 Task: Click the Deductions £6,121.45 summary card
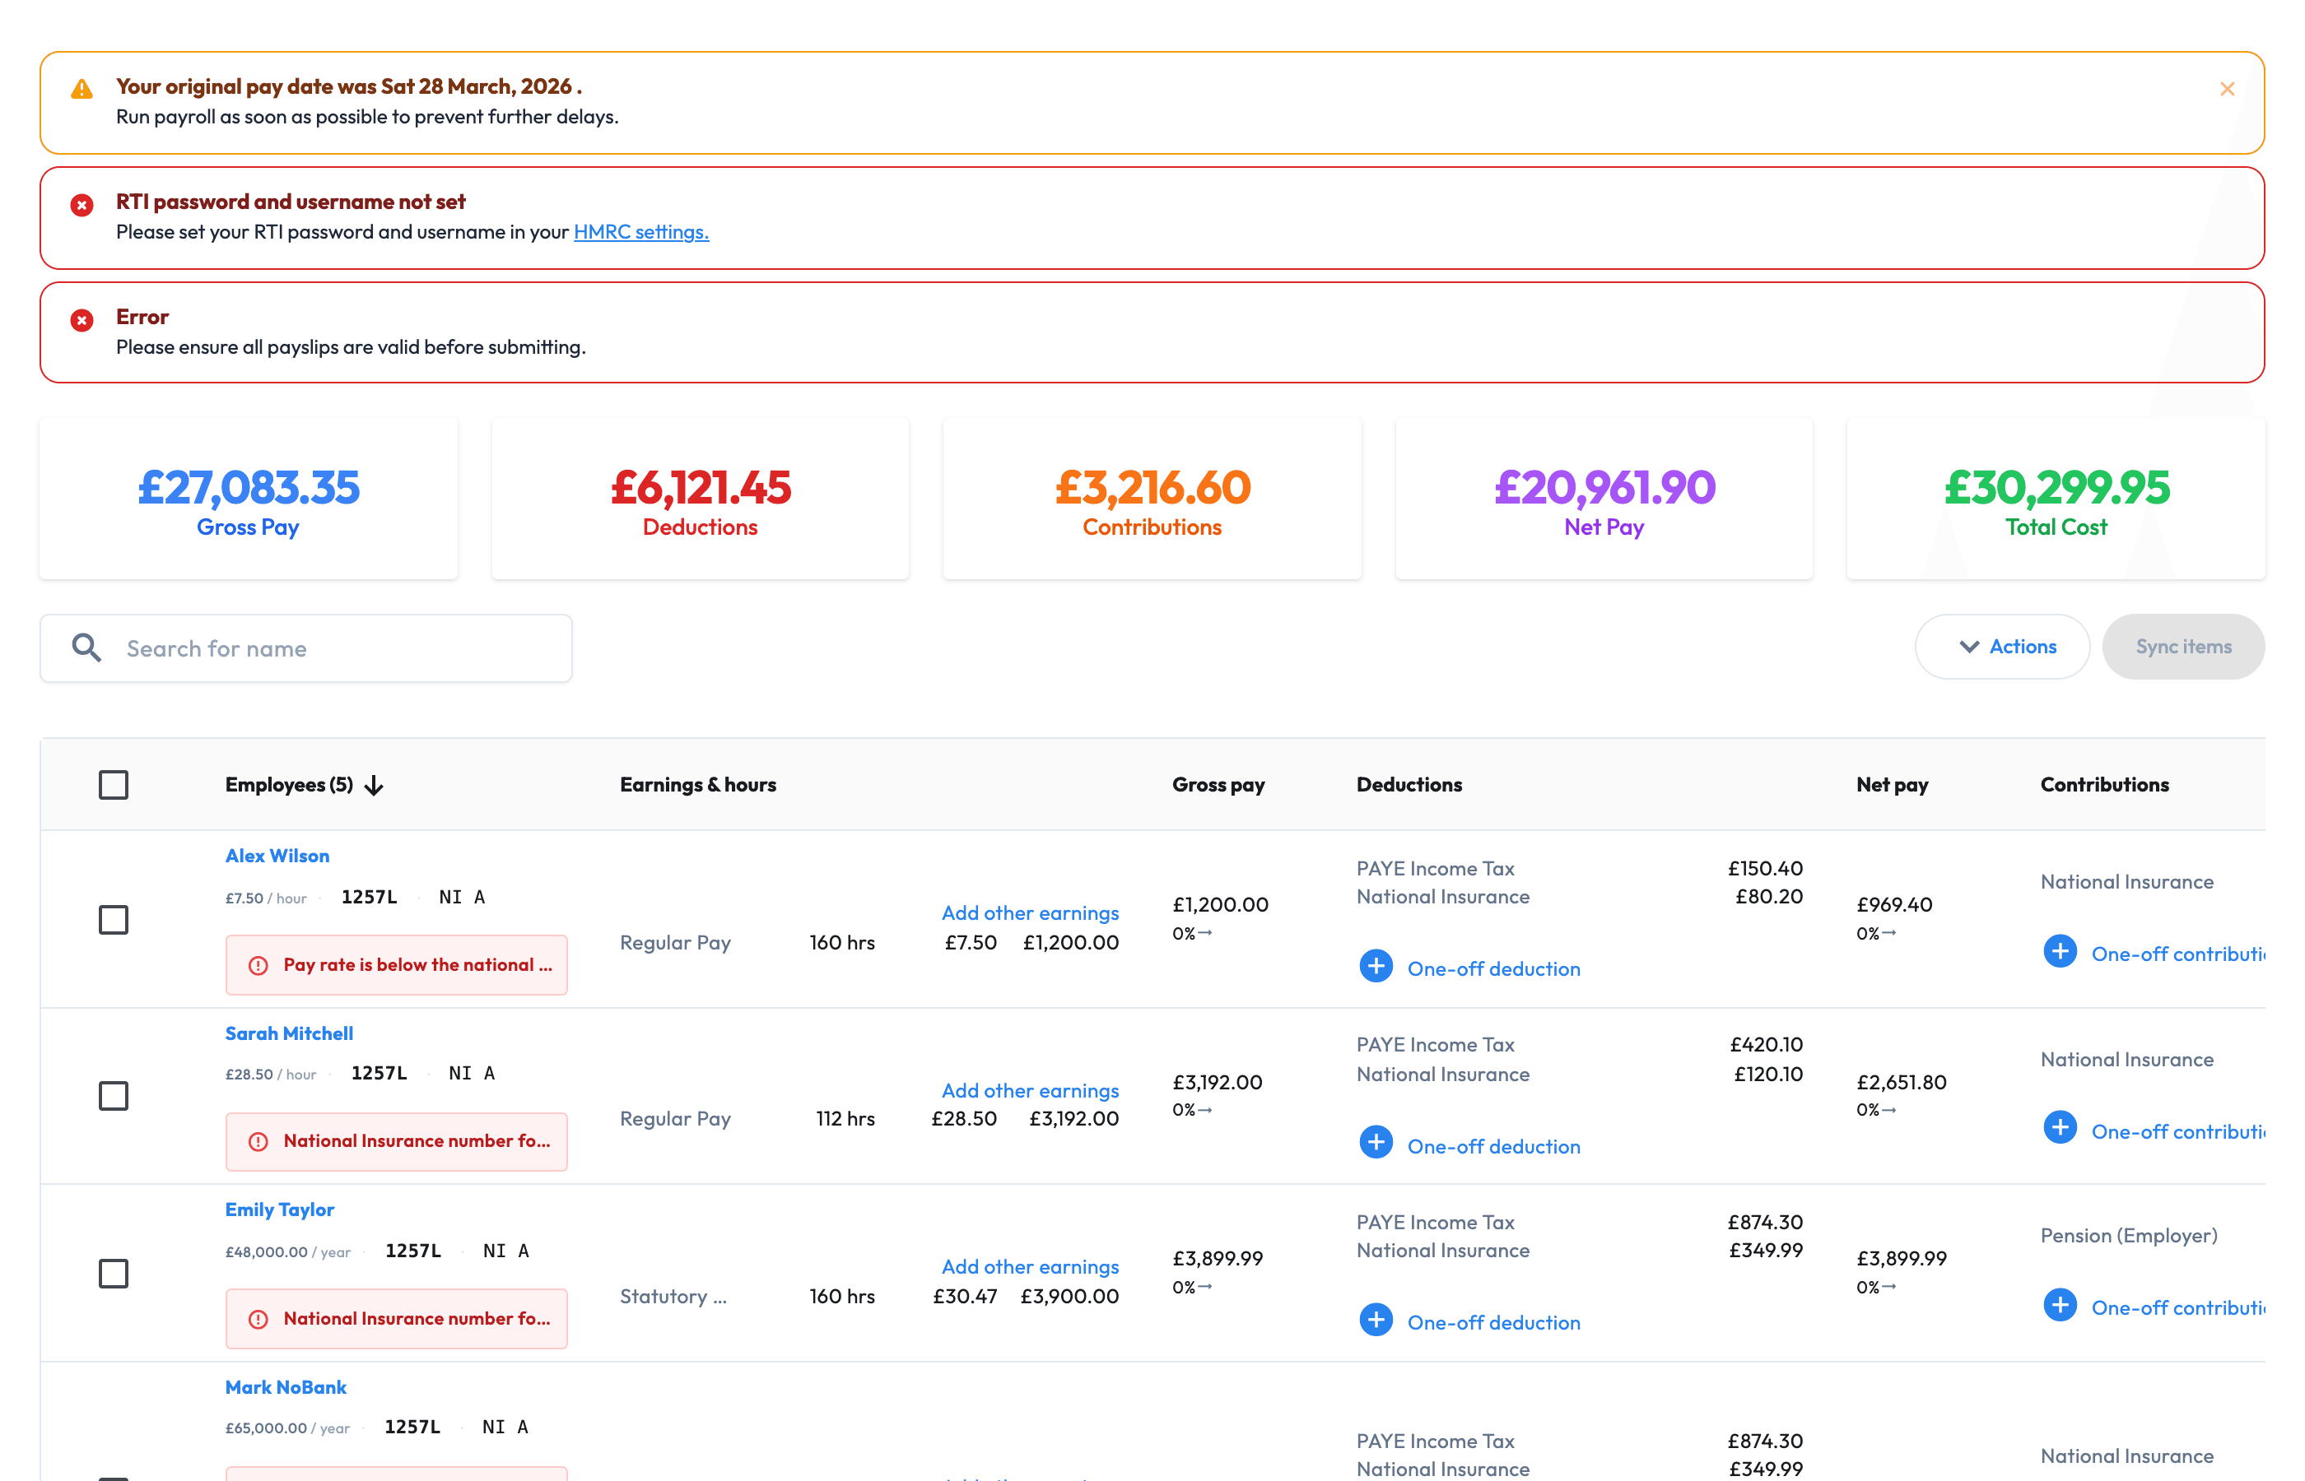pos(701,499)
